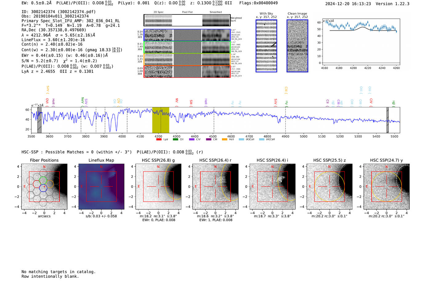The width and height of the screenshot is (431, 293).
Task: Select the orange-bordered 2D spectrum row
Action: click(x=187, y=59)
